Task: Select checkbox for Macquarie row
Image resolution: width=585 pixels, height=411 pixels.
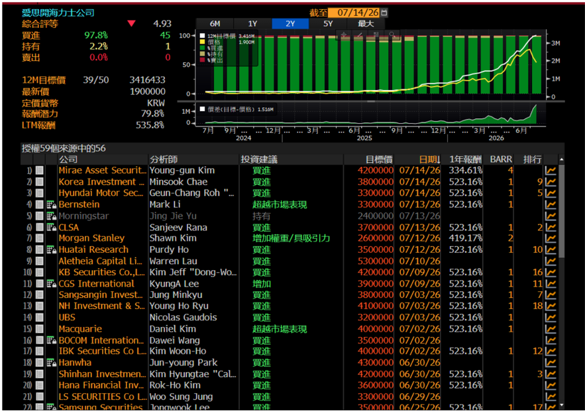Action: [40, 329]
